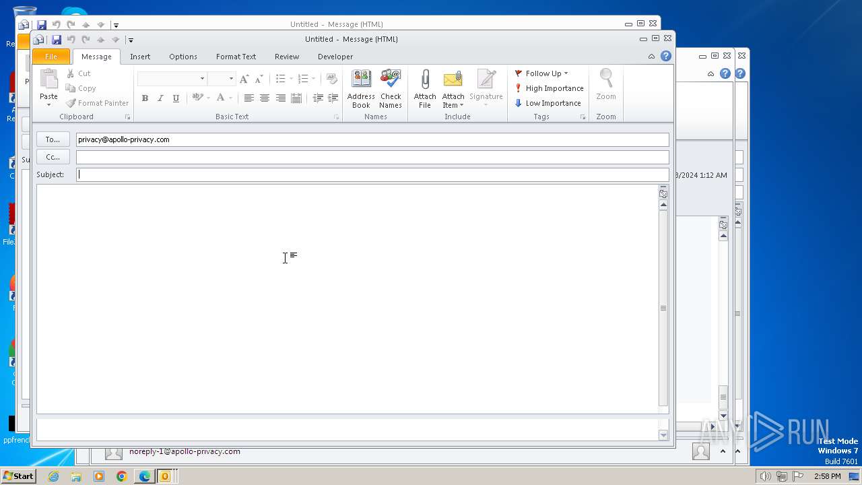Select the Format Painter tool
Screen dimensions: 862x485
coord(97,103)
